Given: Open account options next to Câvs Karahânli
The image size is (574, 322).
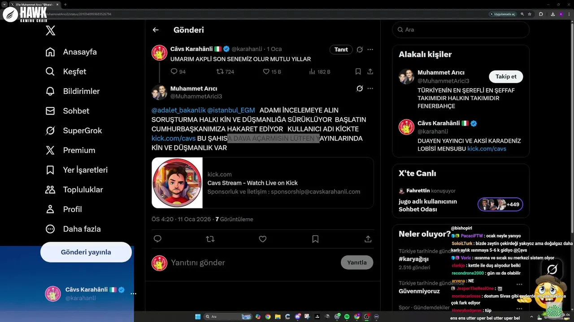Looking at the screenshot, I should click(133, 294).
